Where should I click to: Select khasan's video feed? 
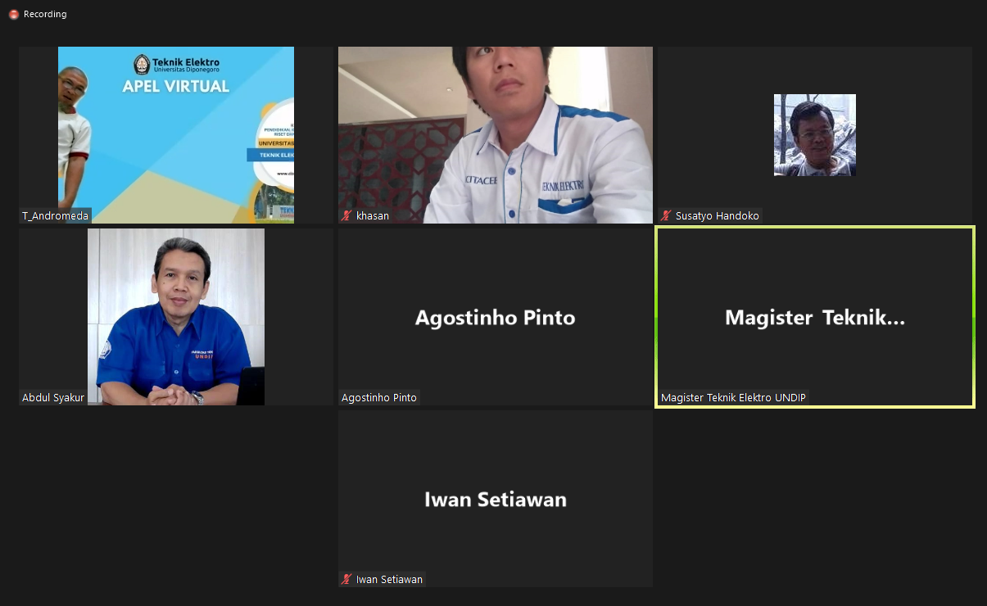(x=495, y=135)
